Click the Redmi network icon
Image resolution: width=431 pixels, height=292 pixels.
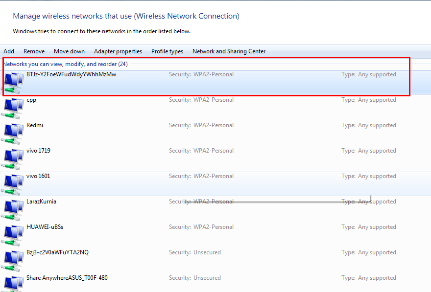(13, 133)
